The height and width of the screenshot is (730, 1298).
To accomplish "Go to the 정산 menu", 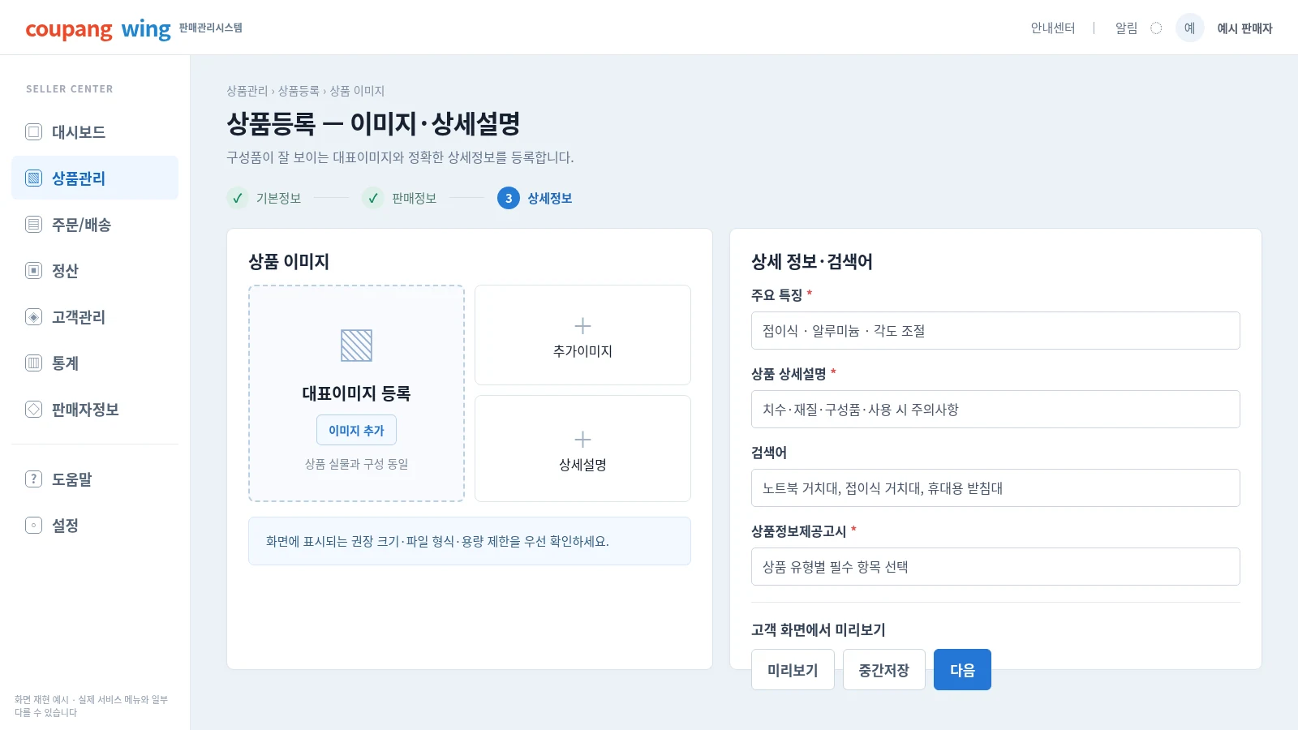I will pyautogui.click(x=95, y=270).
